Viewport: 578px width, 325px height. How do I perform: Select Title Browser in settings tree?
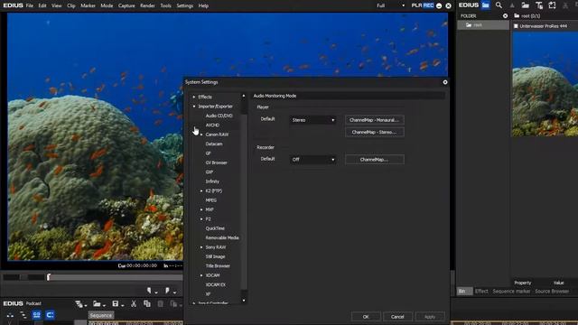[218, 265]
